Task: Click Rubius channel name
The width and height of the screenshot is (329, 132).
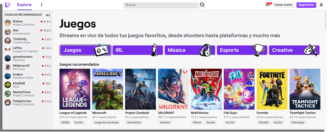Action: 18,21
